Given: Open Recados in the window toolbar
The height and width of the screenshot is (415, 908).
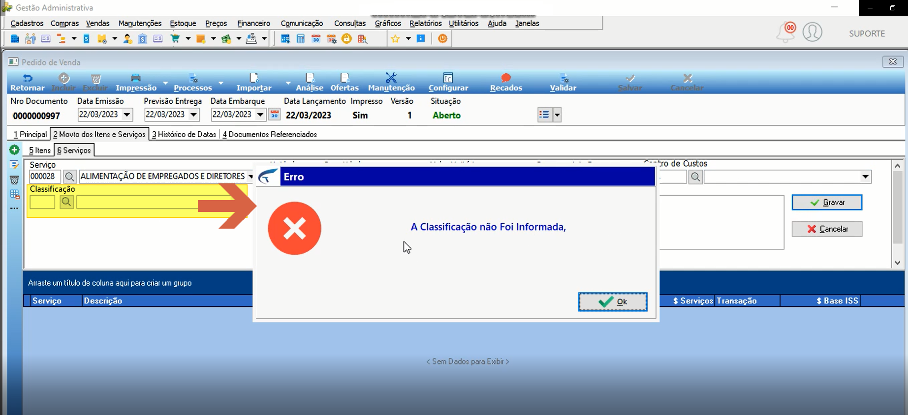Looking at the screenshot, I should pos(506,83).
